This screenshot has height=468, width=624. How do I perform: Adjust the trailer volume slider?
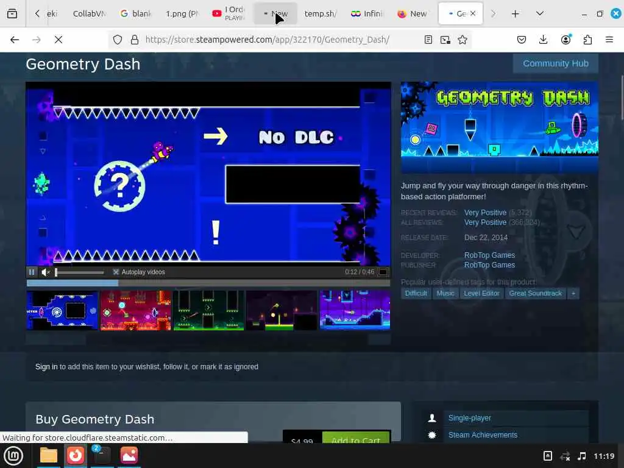coord(79,272)
